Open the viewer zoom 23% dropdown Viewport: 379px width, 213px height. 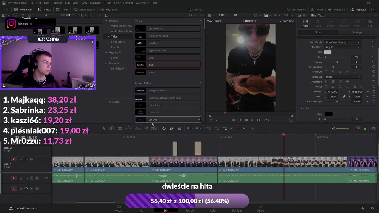(224, 15)
